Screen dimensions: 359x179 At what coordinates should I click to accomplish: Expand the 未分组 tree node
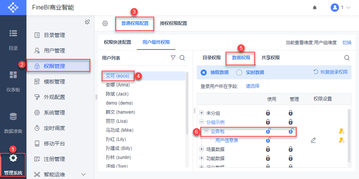pos(201,113)
